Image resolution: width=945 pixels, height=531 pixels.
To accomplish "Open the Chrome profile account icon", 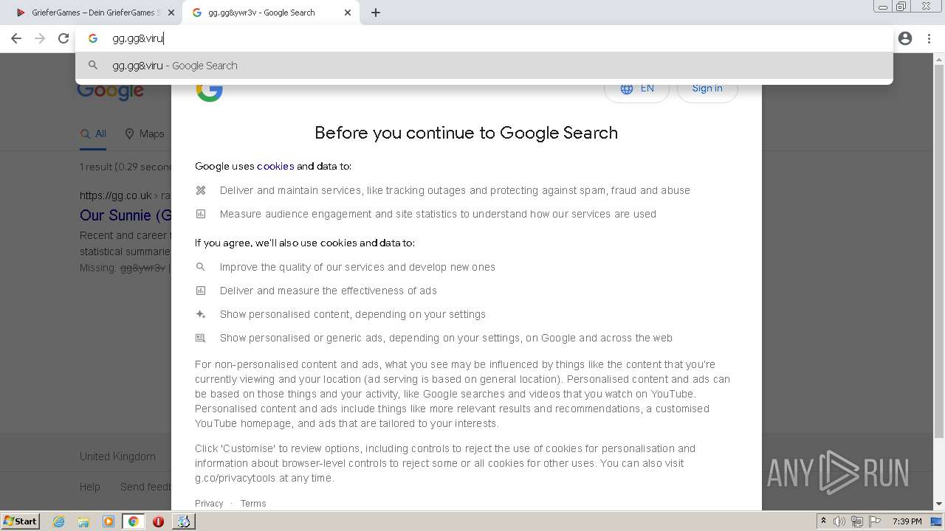I will (905, 38).
